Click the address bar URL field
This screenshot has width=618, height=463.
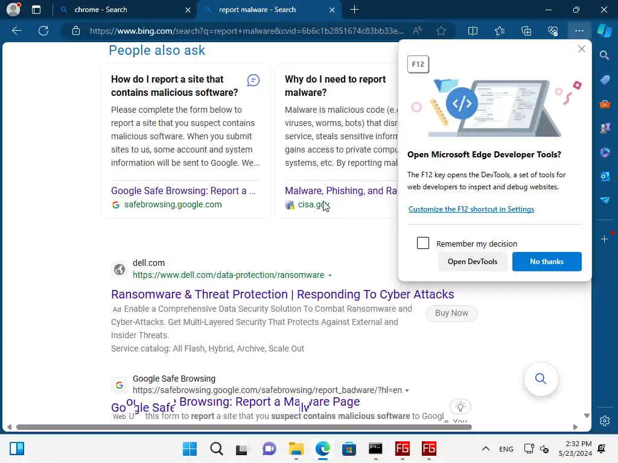coord(246,31)
